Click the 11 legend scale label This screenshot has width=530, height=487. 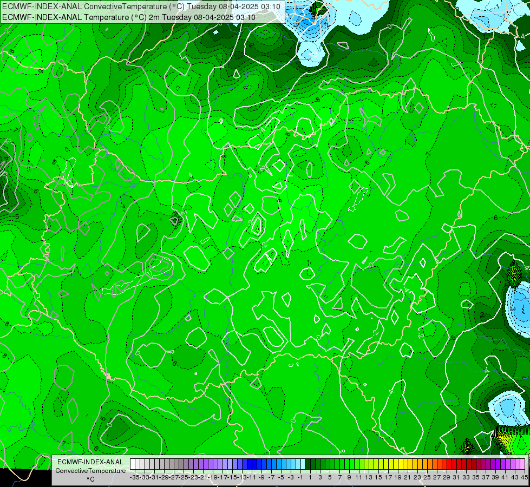click(358, 477)
